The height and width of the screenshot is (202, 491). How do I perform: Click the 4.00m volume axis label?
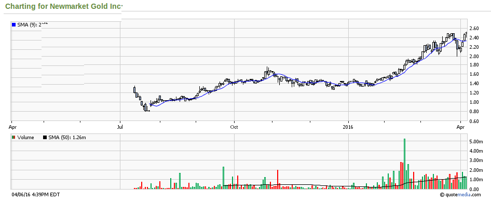pyautogui.click(x=476, y=151)
